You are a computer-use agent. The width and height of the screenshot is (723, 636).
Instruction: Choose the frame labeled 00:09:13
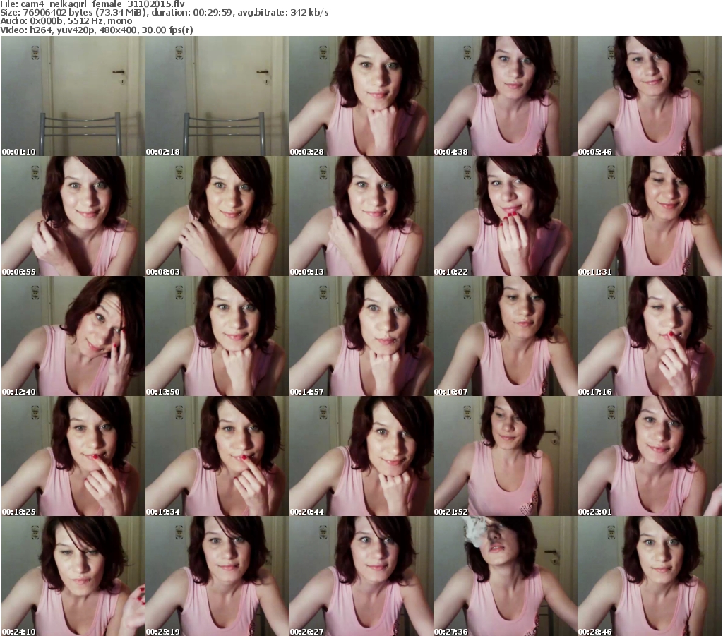(x=361, y=216)
